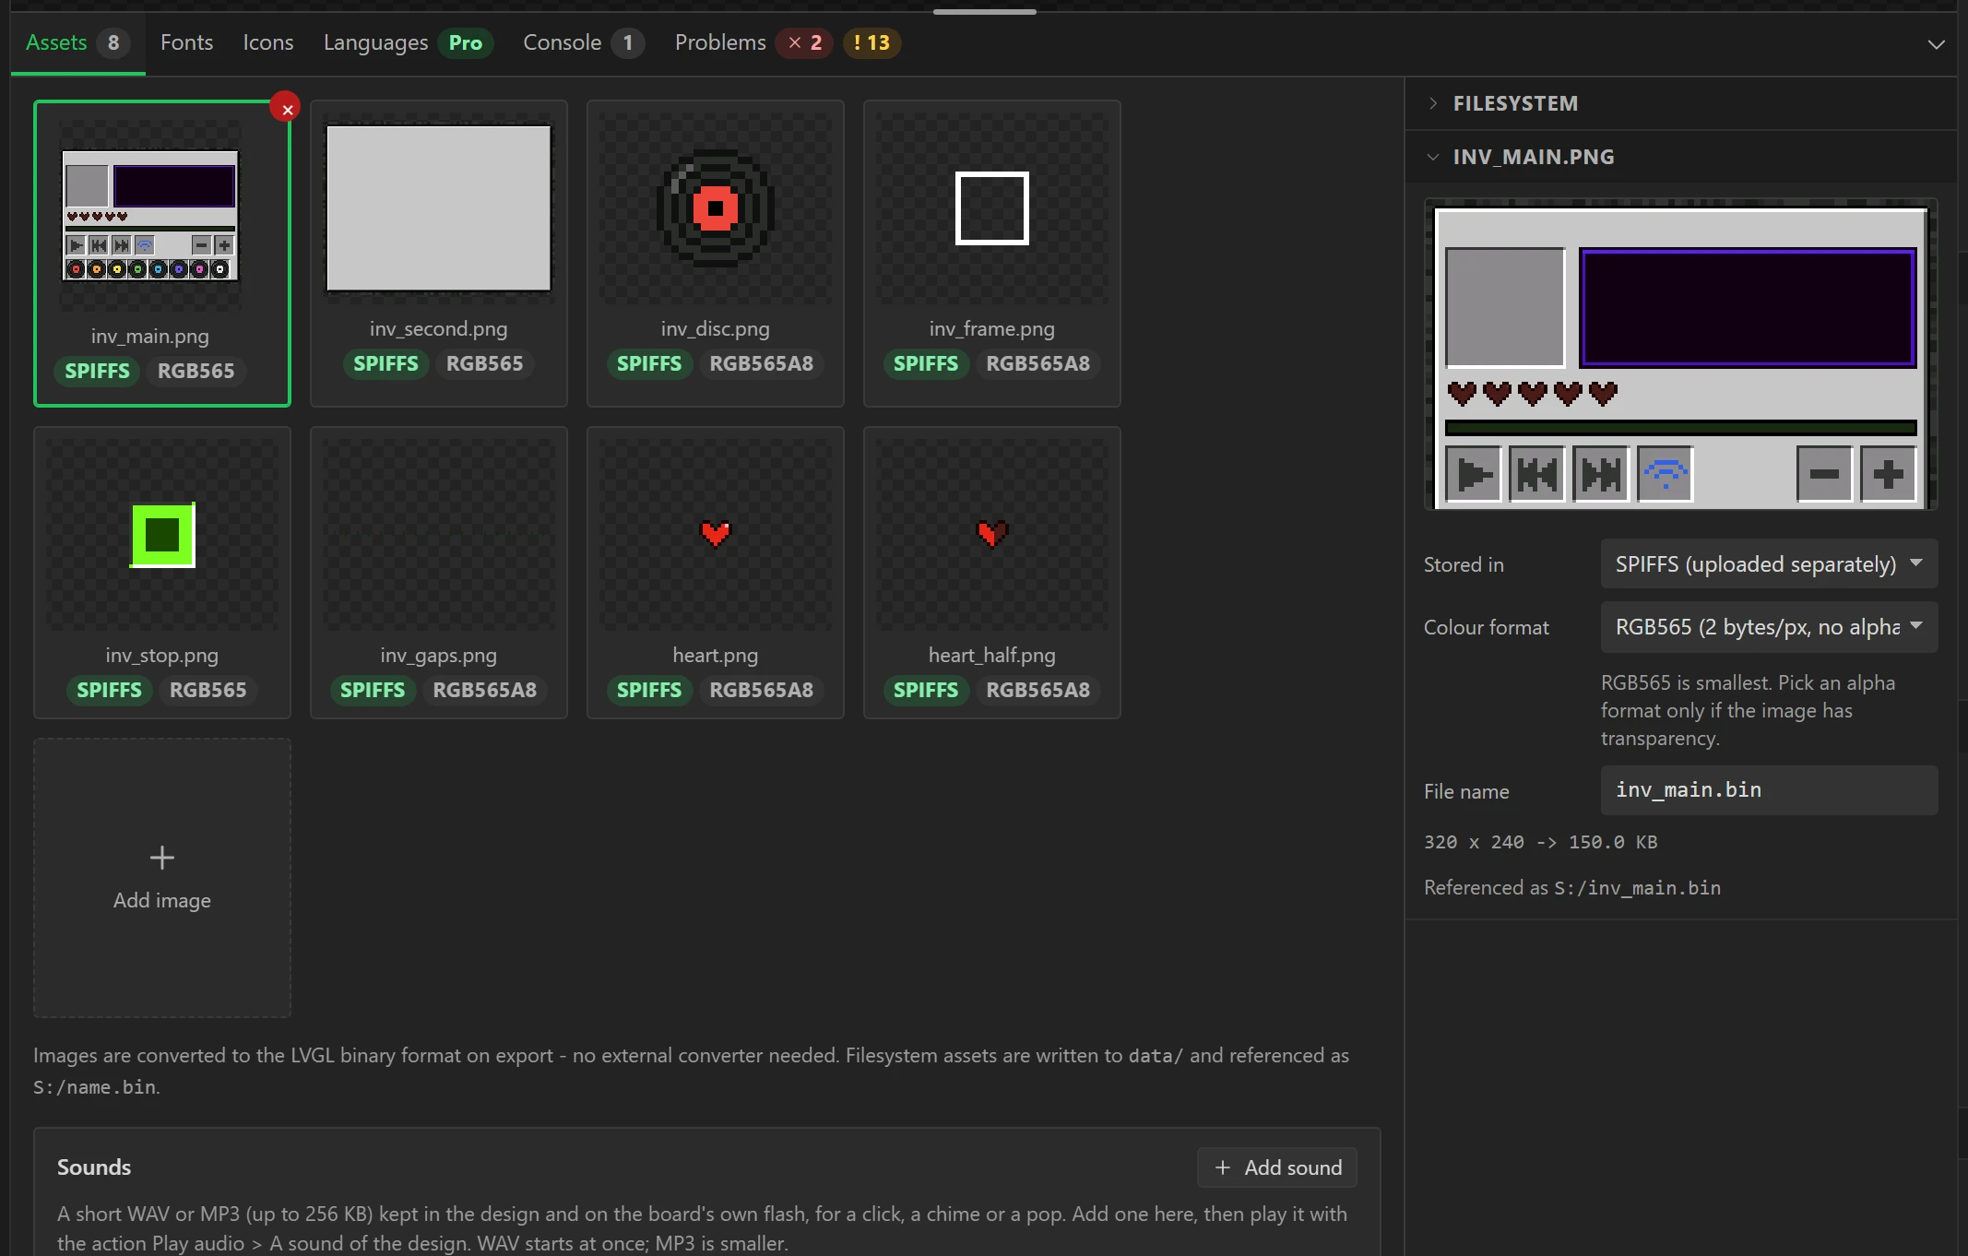
Task: Click the Sounds heading
Action: tap(94, 1167)
